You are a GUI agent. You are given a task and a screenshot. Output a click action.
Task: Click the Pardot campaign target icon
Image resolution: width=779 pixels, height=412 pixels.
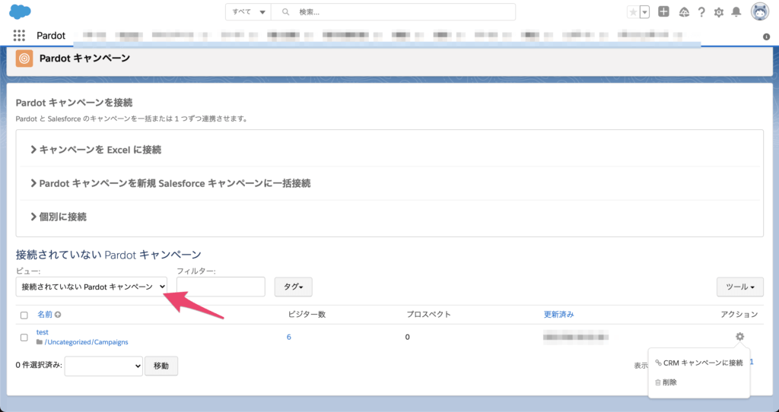click(24, 58)
